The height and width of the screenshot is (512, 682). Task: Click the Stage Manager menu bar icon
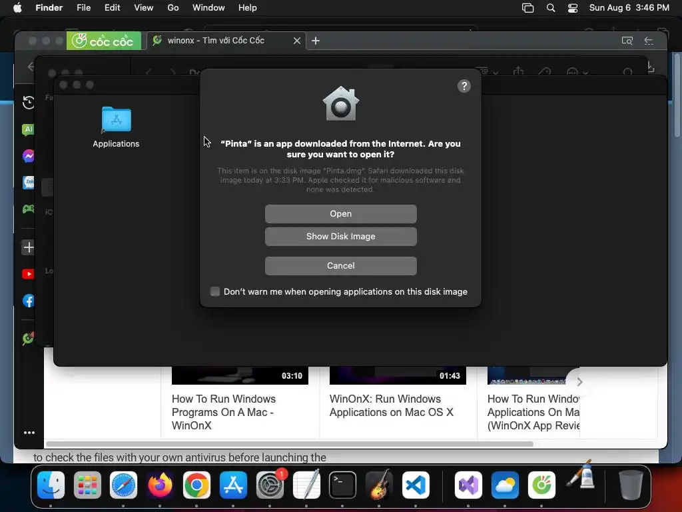527,8
